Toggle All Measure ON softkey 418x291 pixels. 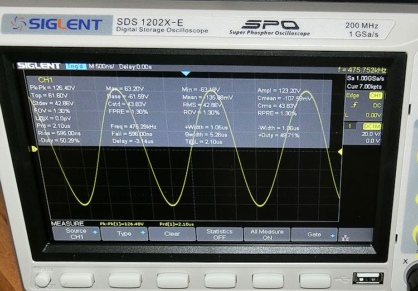(267, 235)
